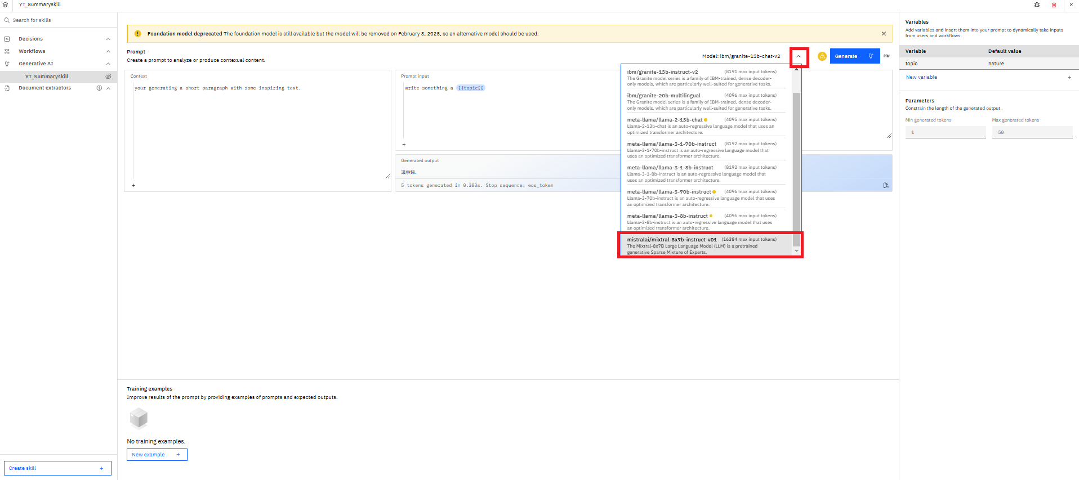The width and height of the screenshot is (1079, 480).
Task: Click the plus icon below Context box
Action: coord(133,185)
